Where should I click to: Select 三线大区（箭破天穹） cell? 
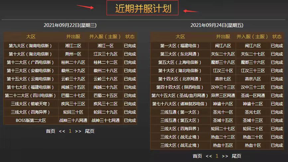(31, 104)
